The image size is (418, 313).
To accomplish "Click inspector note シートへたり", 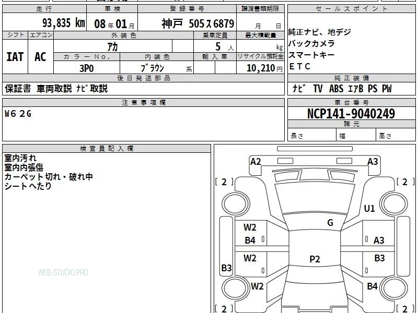I will pos(28,186).
